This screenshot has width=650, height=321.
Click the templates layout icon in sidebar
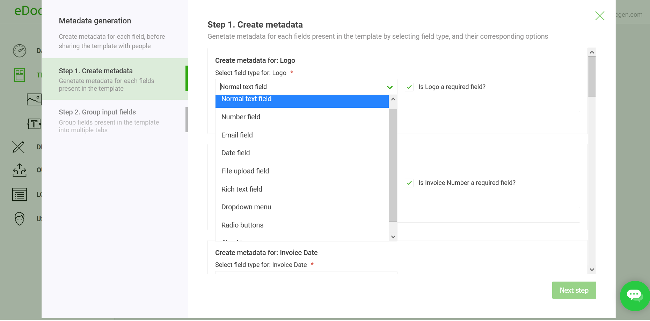20,75
